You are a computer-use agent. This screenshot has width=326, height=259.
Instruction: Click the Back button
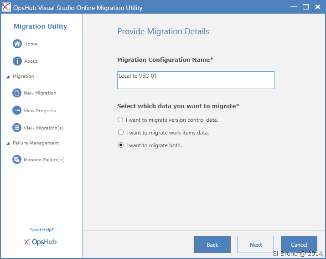coord(212,244)
